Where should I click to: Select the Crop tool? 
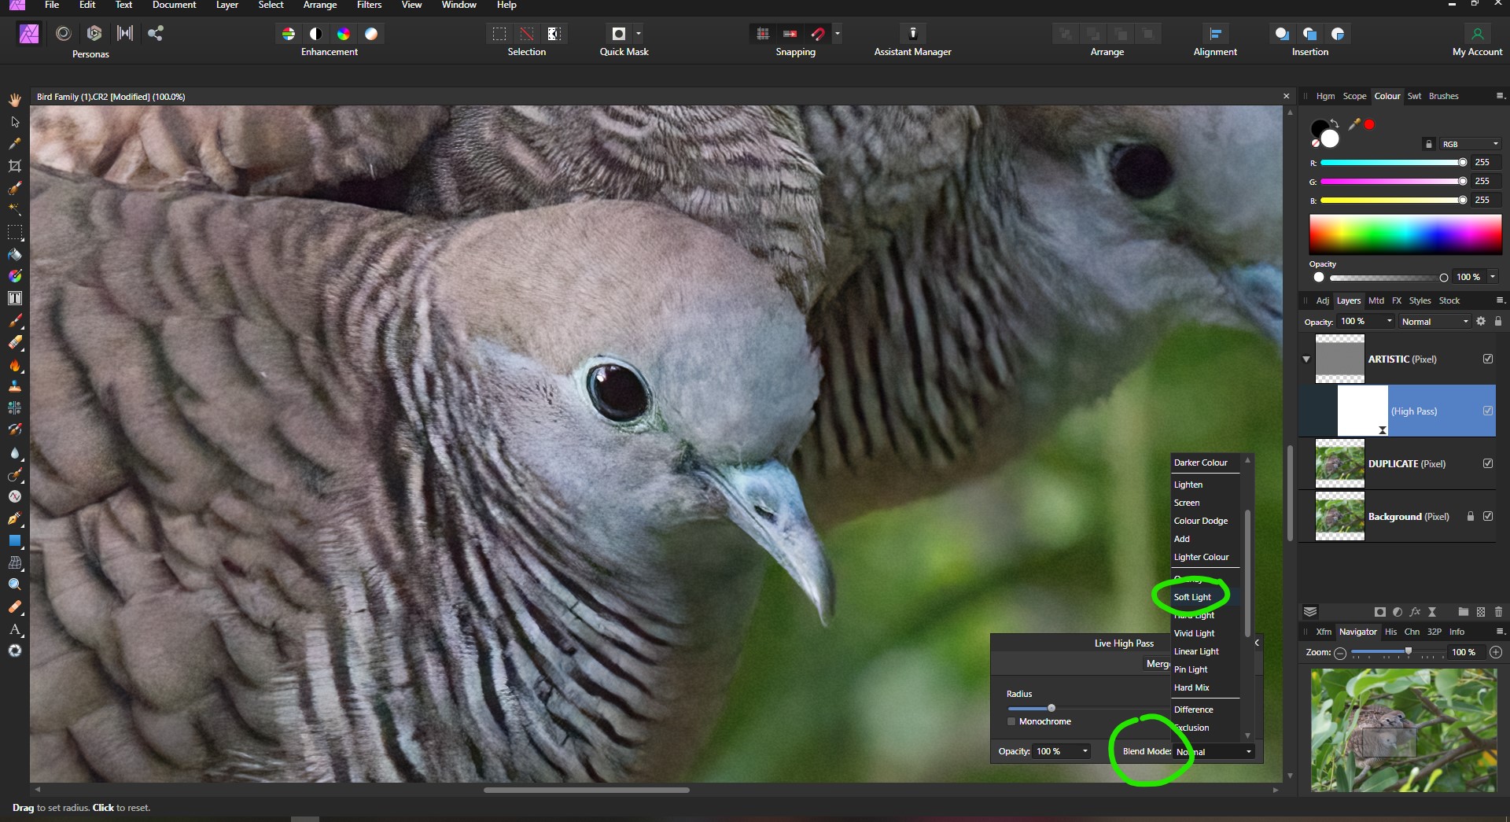(x=14, y=167)
